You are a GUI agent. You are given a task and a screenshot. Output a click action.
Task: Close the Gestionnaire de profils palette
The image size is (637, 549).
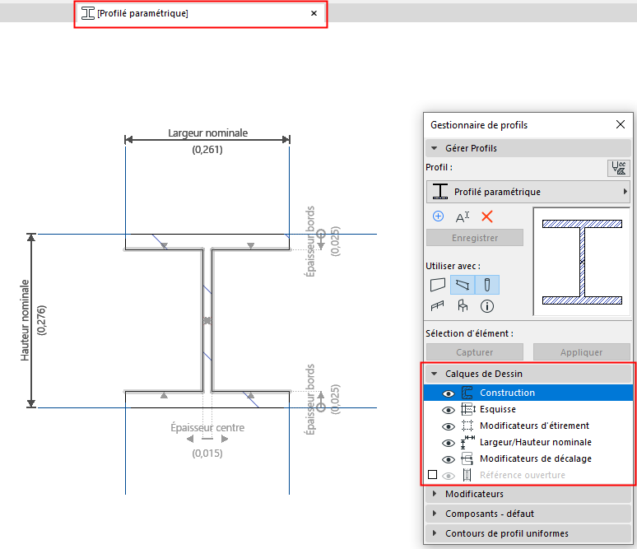pyautogui.click(x=621, y=124)
